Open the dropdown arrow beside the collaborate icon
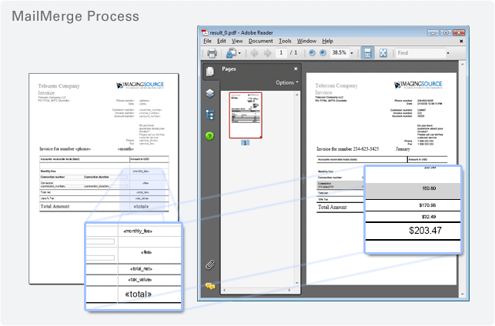The image size is (495, 326). click(x=239, y=53)
